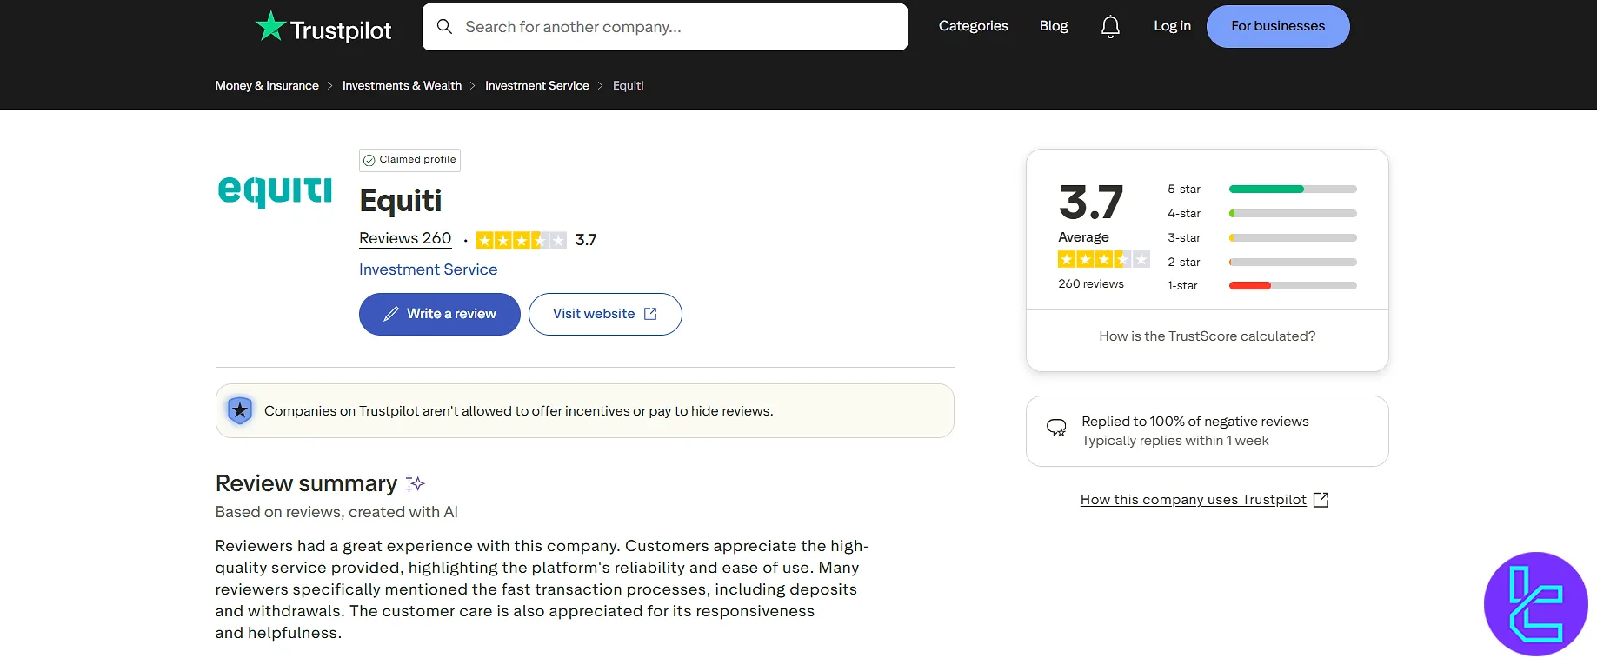Select the Categories menu
Image resolution: width=1597 pixels, height=665 pixels.
[x=973, y=26]
